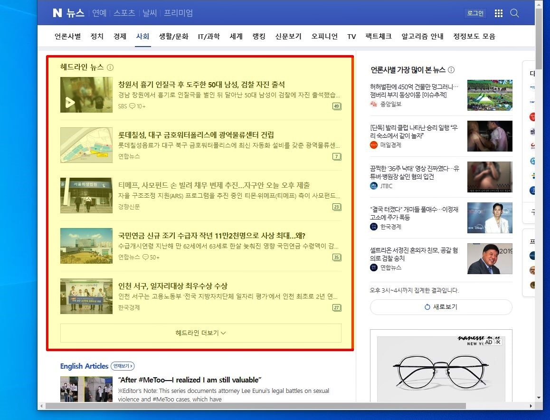Screen dimensions: 550x420
Task: Go to 스포츠 in top header
Action: (x=124, y=13)
